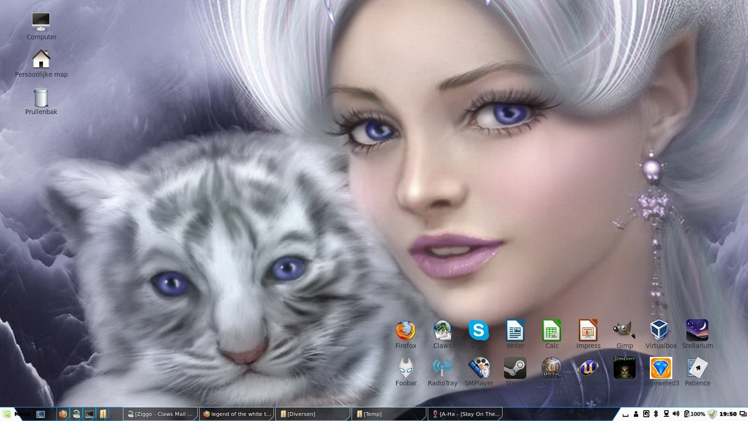Open the network connection tray icon
Screen dimensions: 748x421
666,414
